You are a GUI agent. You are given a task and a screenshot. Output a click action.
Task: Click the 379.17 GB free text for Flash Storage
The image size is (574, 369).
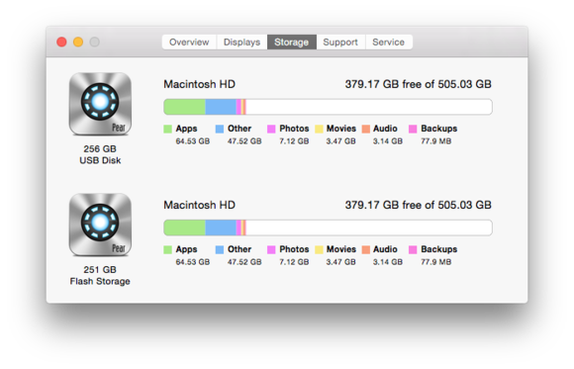418,205
